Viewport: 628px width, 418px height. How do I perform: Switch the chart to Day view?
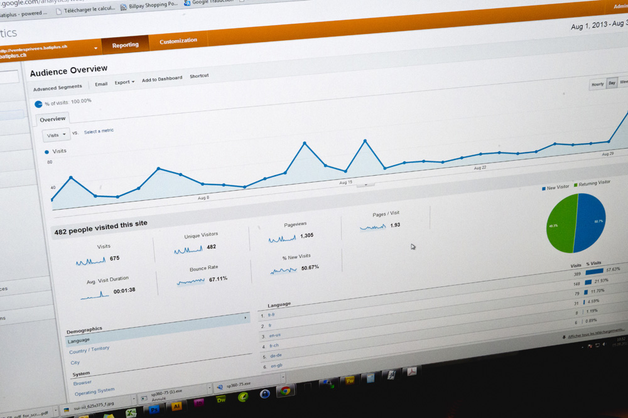pyautogui.click(x=612, y=83)
